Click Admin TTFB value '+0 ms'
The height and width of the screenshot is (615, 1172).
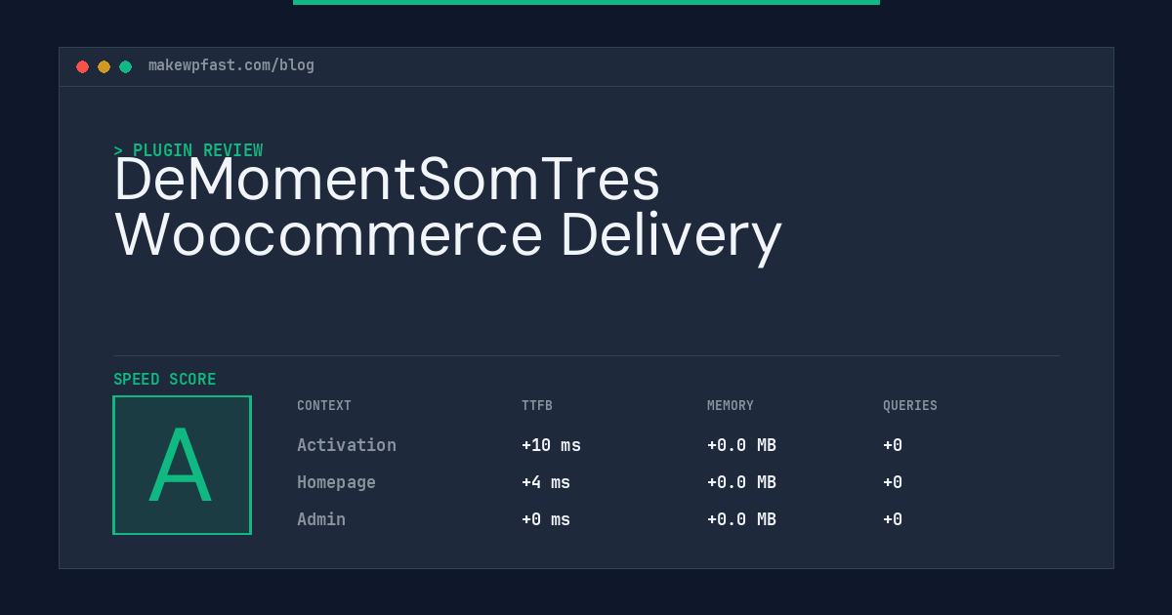pyautogui.click(x=546, y=519)
